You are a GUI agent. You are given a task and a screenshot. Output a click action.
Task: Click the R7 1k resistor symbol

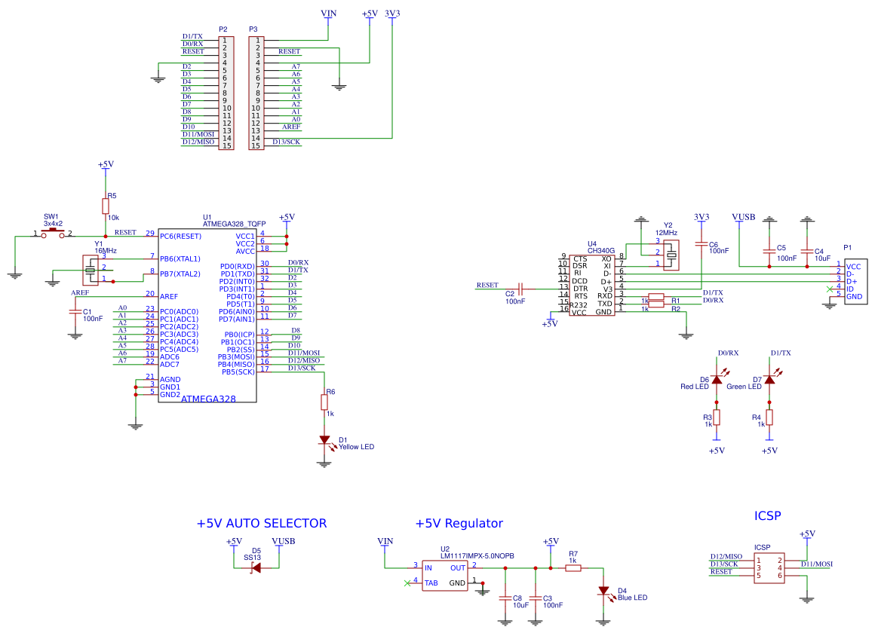(x=574, y=567)
